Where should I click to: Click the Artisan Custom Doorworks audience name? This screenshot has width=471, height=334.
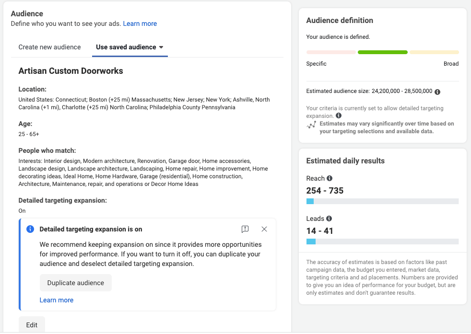tap(70, 71)
